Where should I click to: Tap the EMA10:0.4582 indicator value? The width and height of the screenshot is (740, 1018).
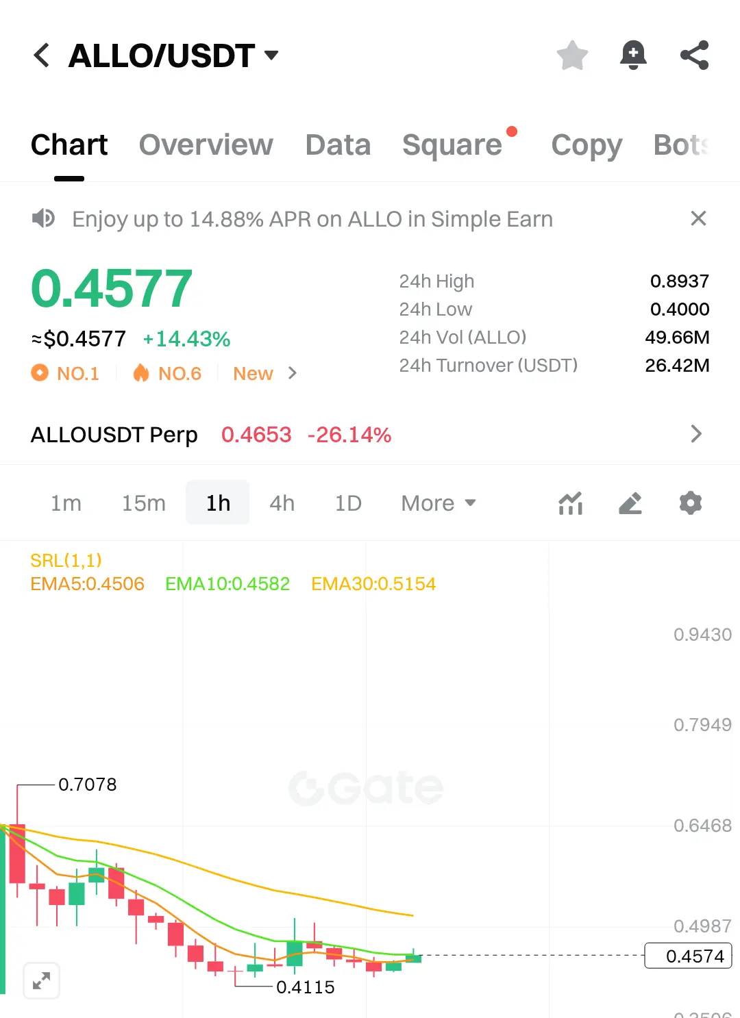(x=227, y=584)
